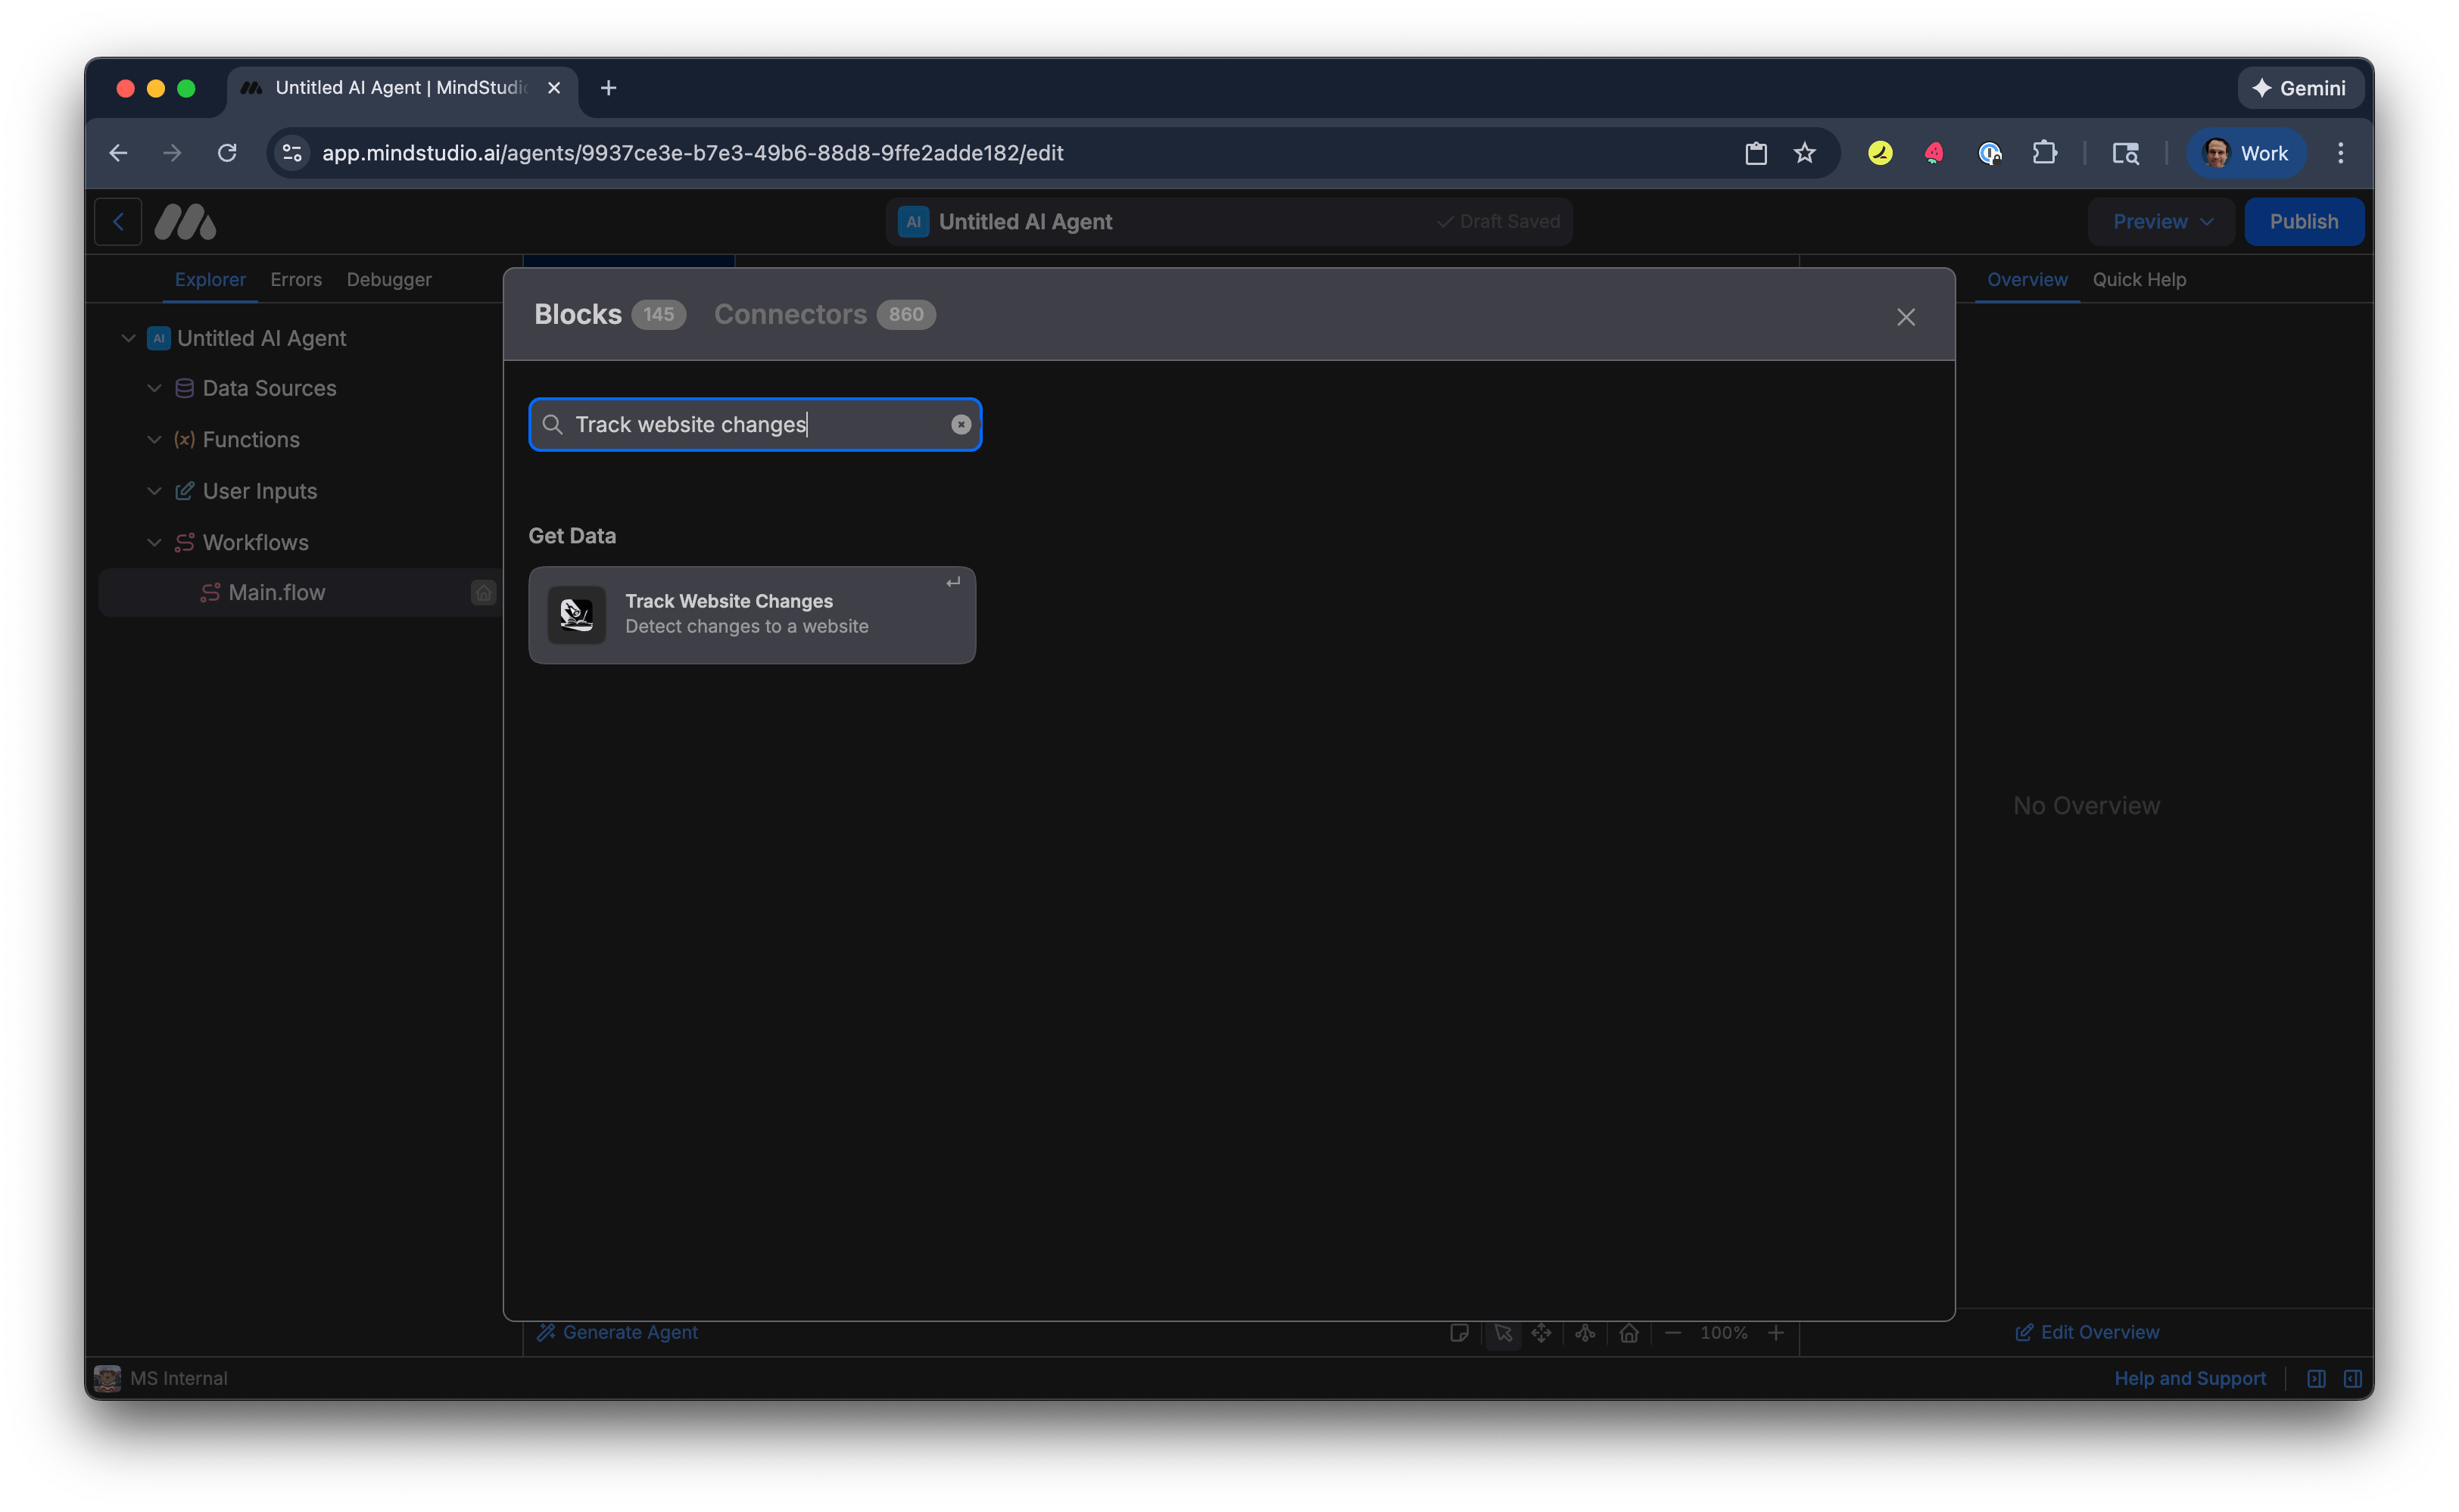The image size is (2459, 1512).
Task: Click the Data Sources icon in sidebar
Action: (x=185, y=388)
